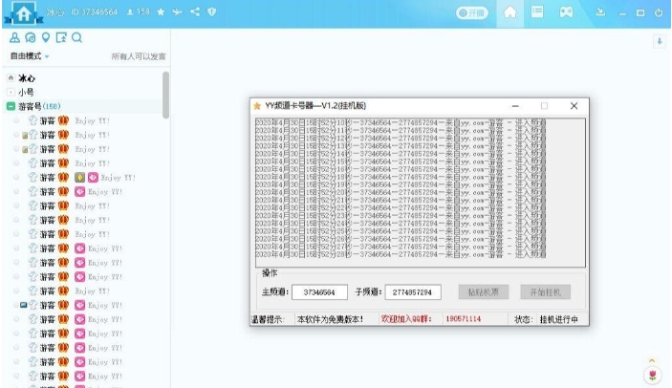Search the channel with magnifier icon

point(76,37)
